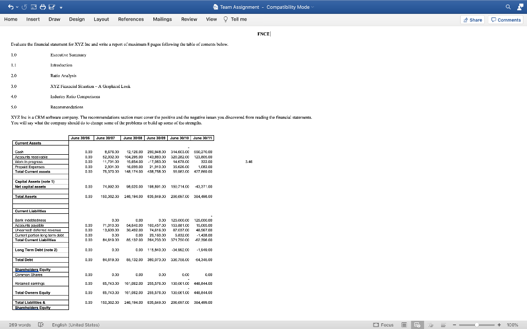
Task: Click the 'Introduction' contents line
Action: 61,65
